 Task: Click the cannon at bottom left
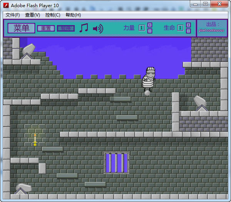(22, 189)
